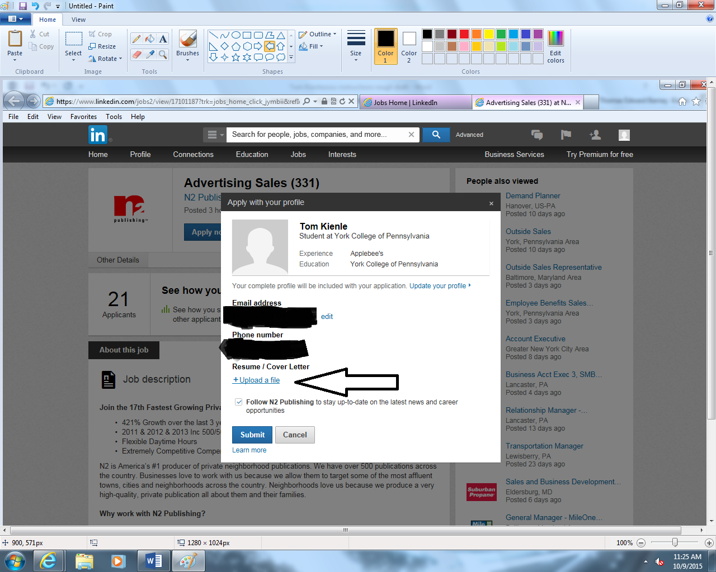716x572 pixels.
Task: Click the browser back arrow
Action: [15, 101]
